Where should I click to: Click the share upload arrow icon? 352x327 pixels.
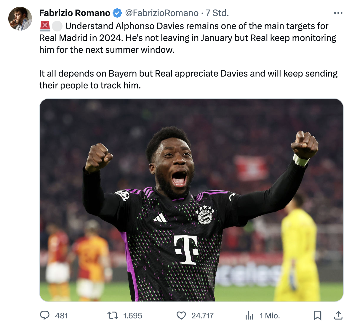click(x=338, y=315)
